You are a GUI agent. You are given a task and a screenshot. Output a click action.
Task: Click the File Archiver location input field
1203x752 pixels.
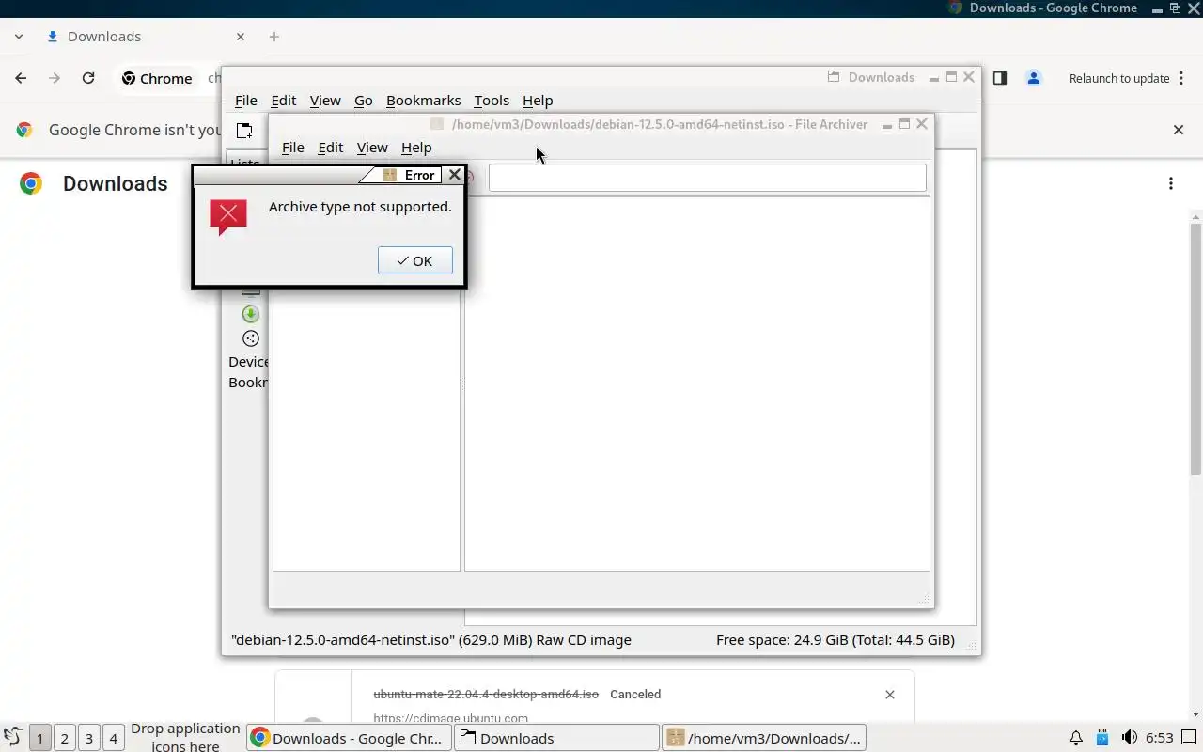707,178
